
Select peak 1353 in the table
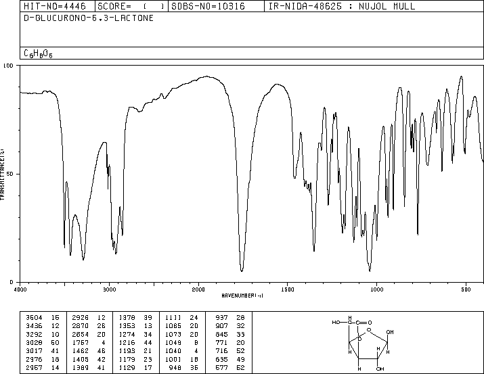coord(127,325)
